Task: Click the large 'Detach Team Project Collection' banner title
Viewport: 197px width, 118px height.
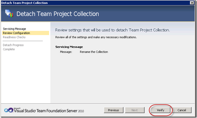Action: point(58,14)
